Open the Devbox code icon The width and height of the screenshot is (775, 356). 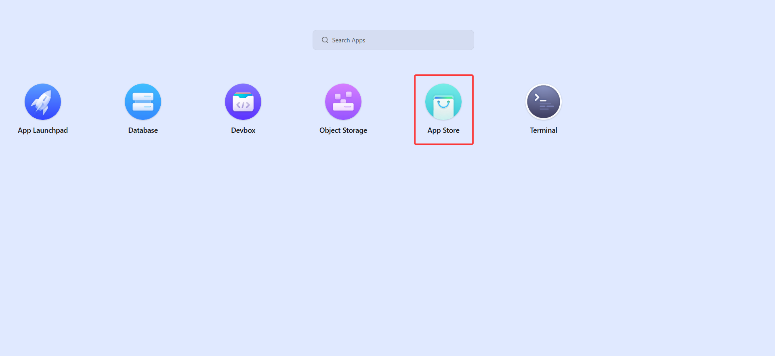(x=243, y=102)
